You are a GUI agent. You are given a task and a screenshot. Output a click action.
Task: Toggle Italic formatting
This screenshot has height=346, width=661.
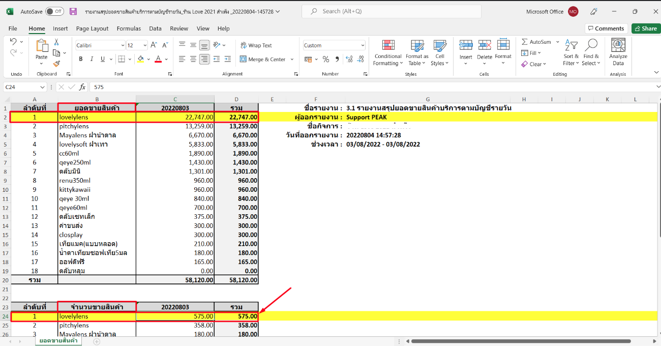pyautogui.click(x=93, y=60)
